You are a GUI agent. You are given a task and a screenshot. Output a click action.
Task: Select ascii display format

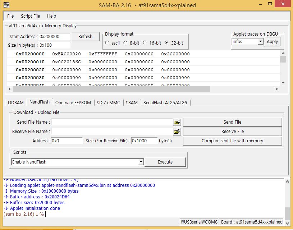[107, 43]
